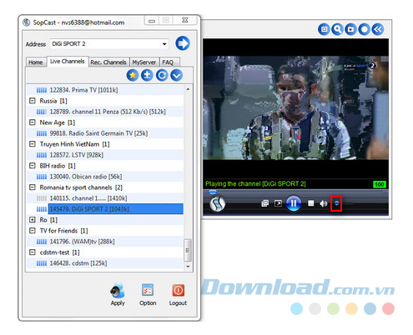Select channel 145479. DiGi SPORT 2 [1043k]
This screenshot has width=413, height=335.
[116, 209]
